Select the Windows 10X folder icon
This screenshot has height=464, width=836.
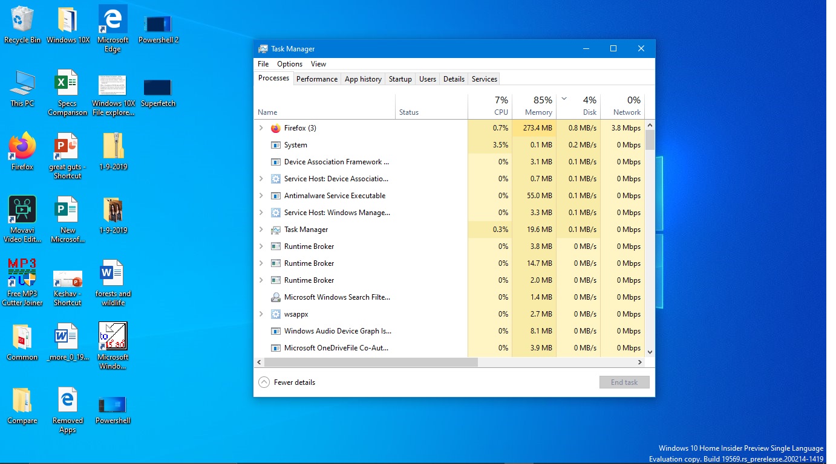(68, 25)
